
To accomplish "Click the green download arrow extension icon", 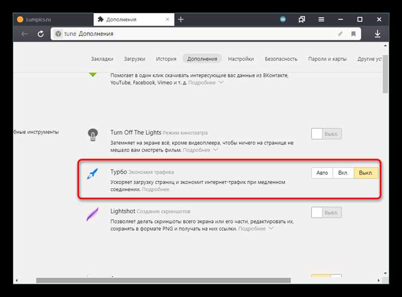I will click(93, 75).
